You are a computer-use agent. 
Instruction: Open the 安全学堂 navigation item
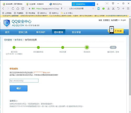tap(76, 32)
